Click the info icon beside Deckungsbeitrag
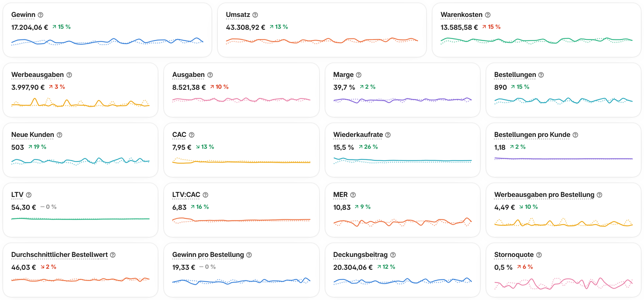 (x=393, y=255)
